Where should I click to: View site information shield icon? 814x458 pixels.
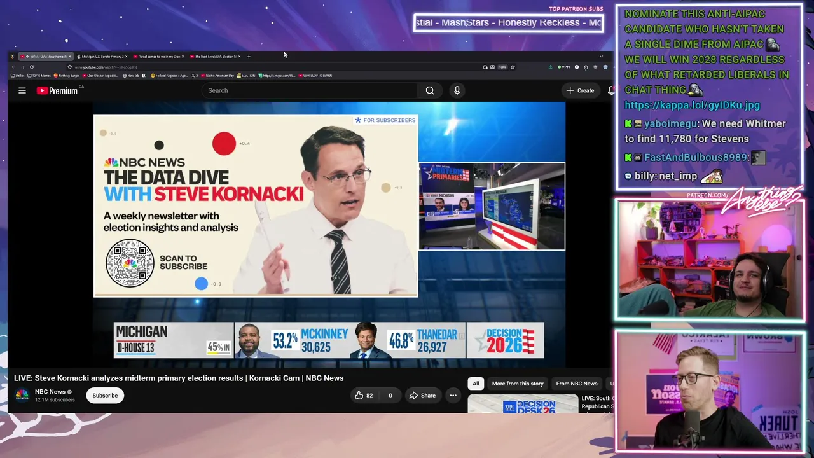[70, 67]
